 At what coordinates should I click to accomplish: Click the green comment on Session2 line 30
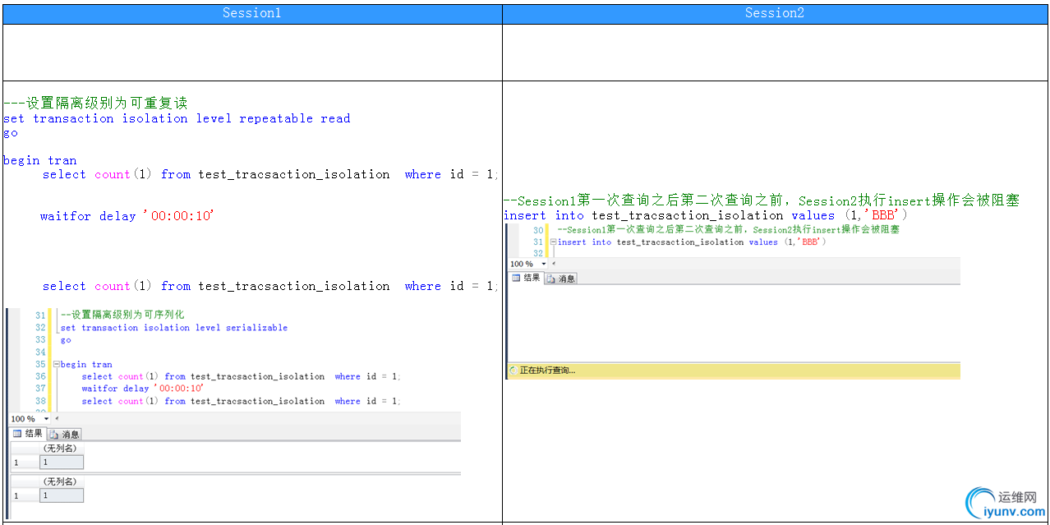728,230
